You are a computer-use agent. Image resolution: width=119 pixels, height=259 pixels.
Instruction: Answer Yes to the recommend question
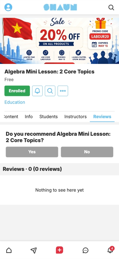(32, 152)
